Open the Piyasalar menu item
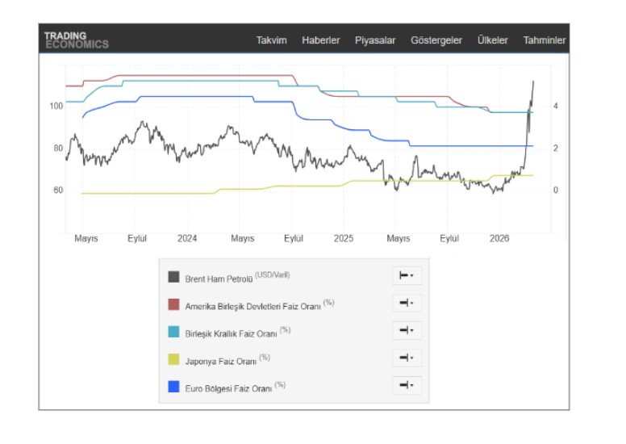626x444 pixels. coord(375,40)
